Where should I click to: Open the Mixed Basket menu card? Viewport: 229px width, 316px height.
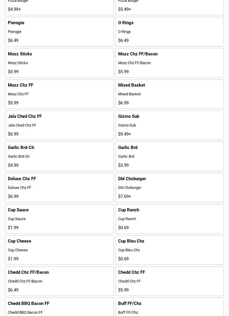pyautogui.click(x=169, y=94)
